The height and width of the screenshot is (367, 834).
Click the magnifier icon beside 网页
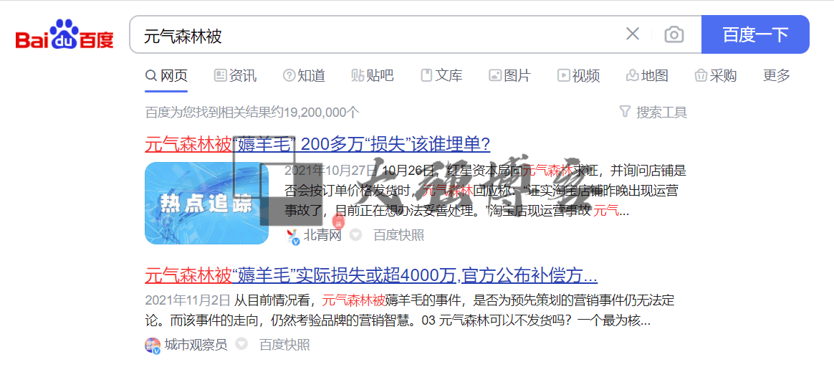(151, 75)
